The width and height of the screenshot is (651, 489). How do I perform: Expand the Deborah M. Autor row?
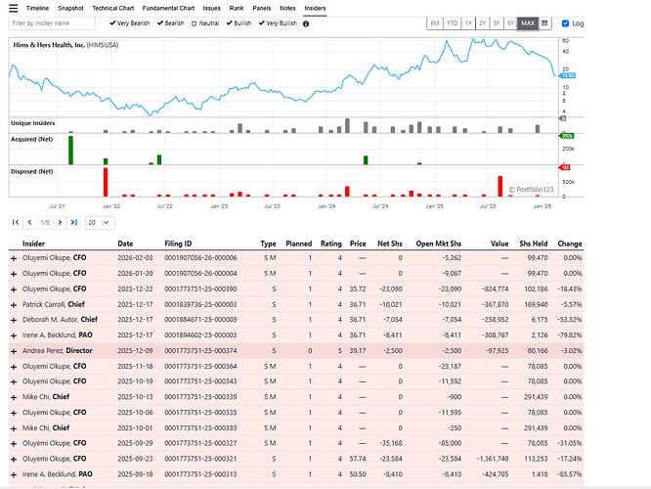(x=14, y=320)
